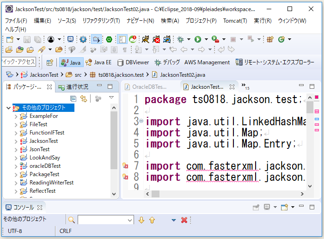Open the New wizard dropdown arrow
The height and width of the screenshot is (239, 324).
click(x=18, y=39)
